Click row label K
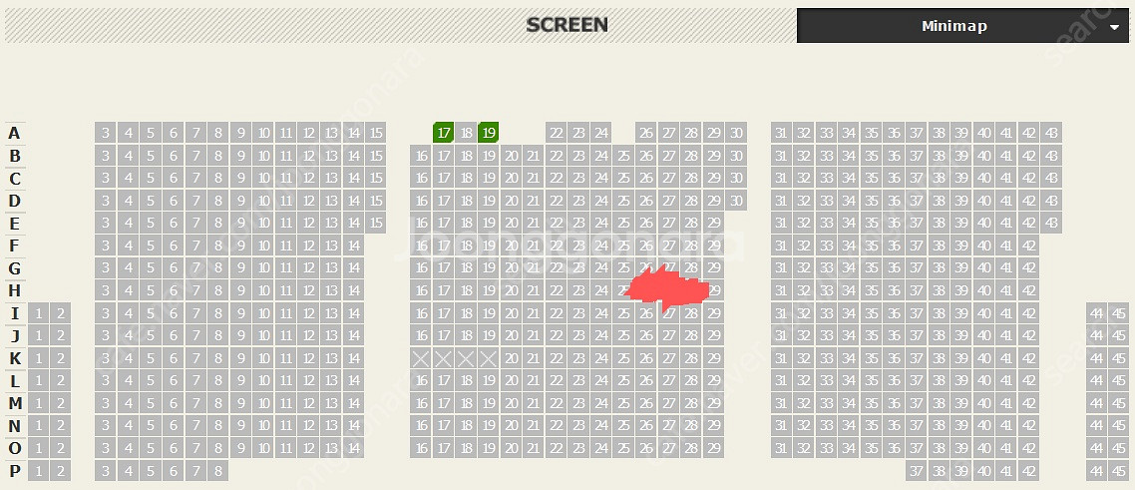The image size is (1135, 490). [15, 358]
